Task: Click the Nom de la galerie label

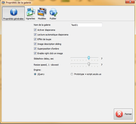Action: click(42, 25)
